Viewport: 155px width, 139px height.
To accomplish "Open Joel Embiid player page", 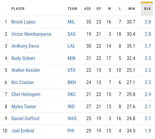I will tap(23, 131).
